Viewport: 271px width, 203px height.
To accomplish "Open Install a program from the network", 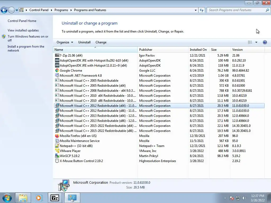I will (x=26, y=49).
